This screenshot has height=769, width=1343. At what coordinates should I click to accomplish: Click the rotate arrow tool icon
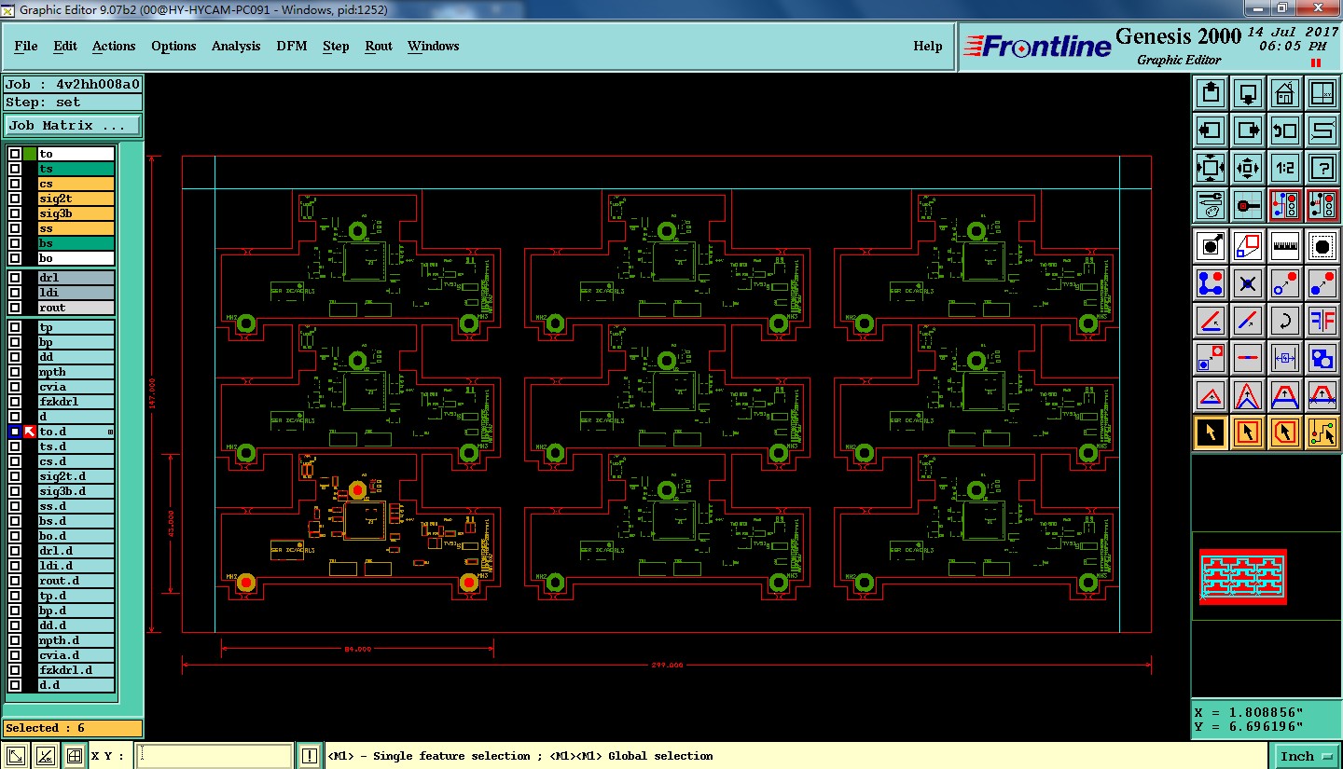click(1285, 321)
